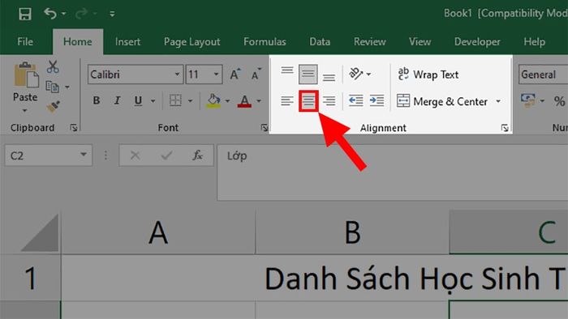Click Increase Font Size icon
Screen dimensions: 568x319
(x=235, y=74)
